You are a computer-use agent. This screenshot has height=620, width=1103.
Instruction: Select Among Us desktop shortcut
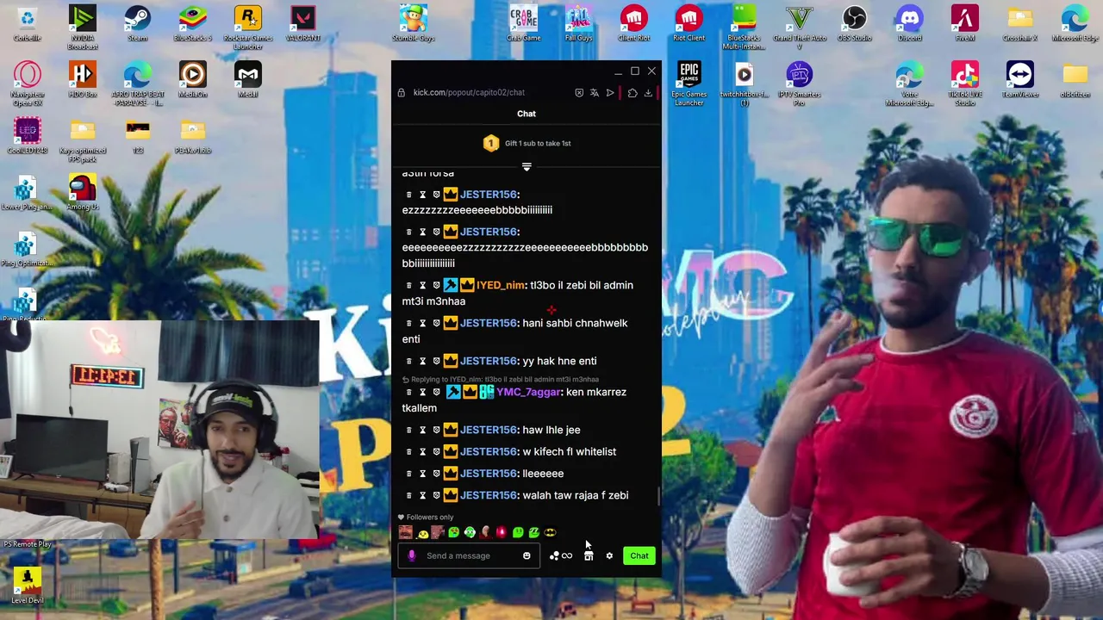pos(82,192)
